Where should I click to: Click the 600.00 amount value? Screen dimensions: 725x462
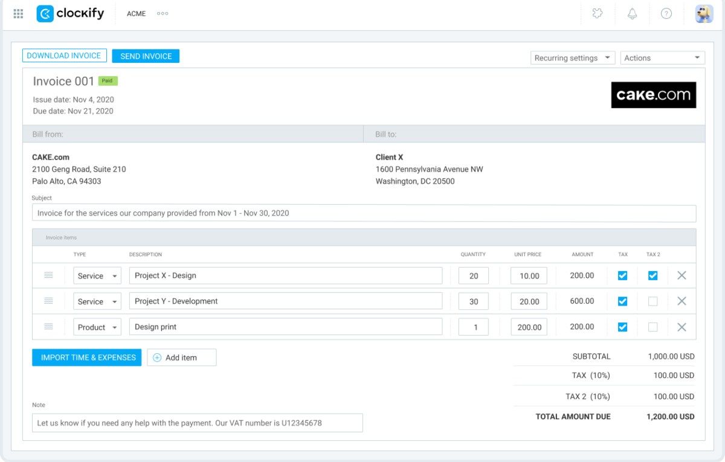[582, 301]
